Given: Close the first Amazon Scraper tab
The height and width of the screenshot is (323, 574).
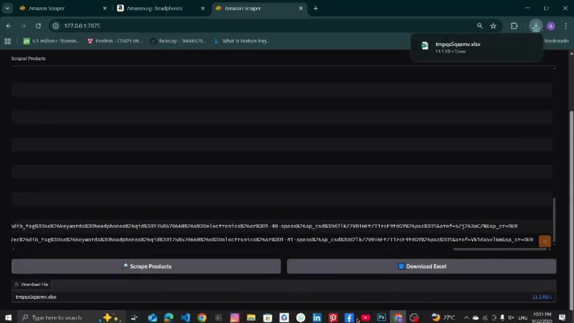Looking at the screenshot, I should [x=104, y=8].
